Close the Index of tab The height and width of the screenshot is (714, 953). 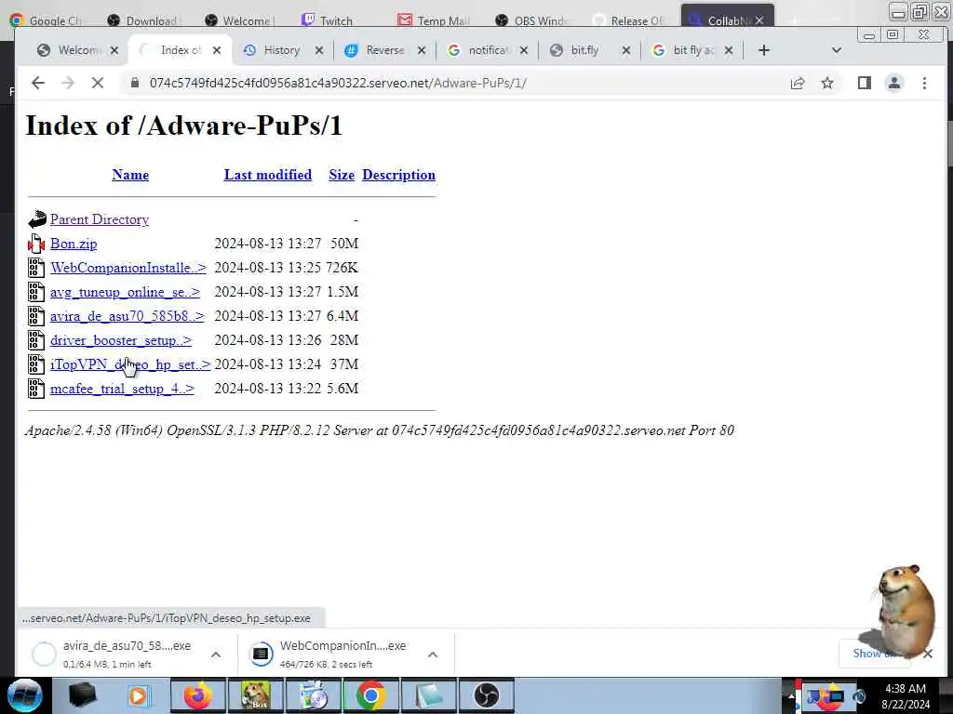(216, 50)
